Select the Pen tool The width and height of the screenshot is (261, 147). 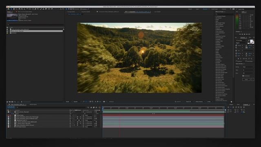(35, 9)
